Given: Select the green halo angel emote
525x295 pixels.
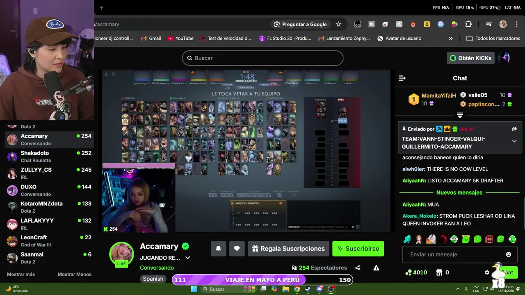Looking at the screenshot, I should coord(466,239).
